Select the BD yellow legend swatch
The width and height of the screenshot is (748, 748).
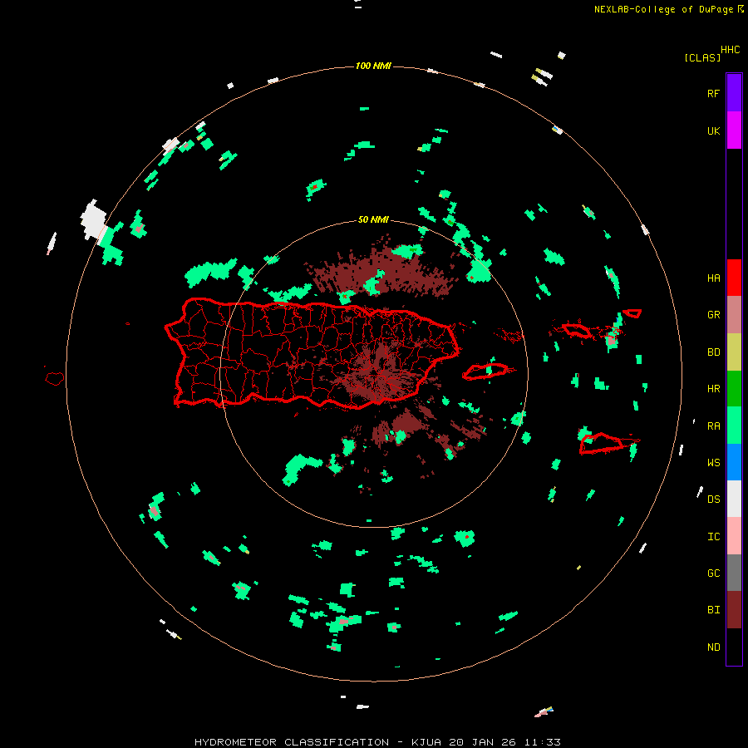(734, 352)
